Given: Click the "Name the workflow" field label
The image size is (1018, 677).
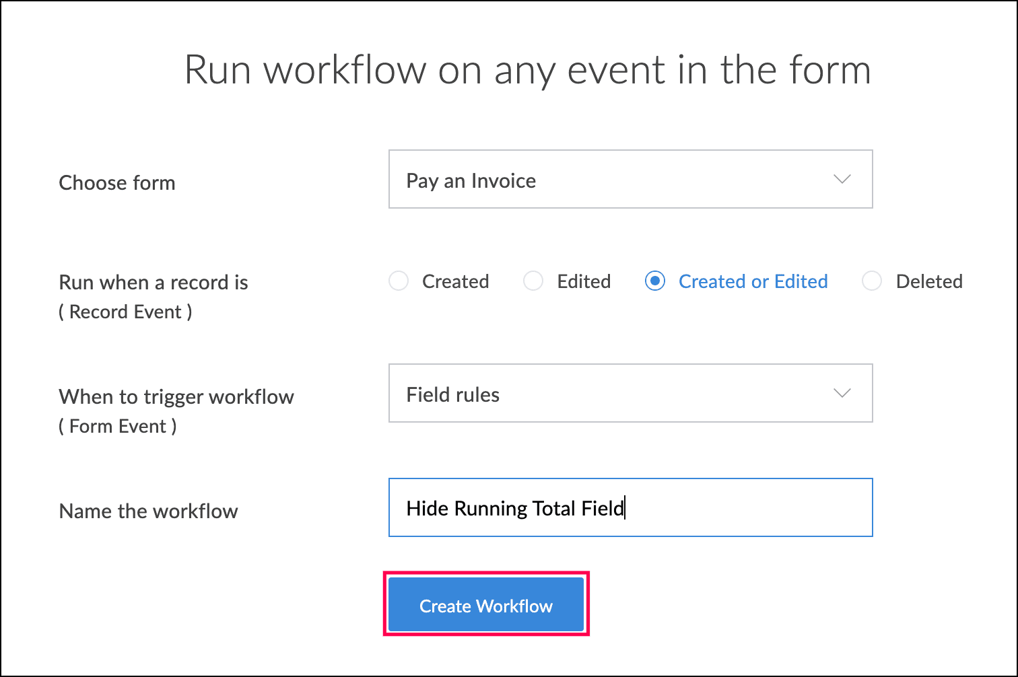Looking at the screenshot, I should pos(149,511).
